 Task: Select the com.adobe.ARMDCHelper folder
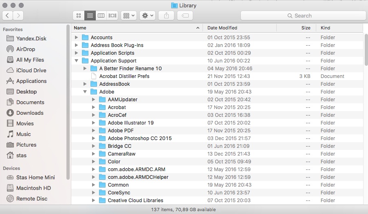217,177
